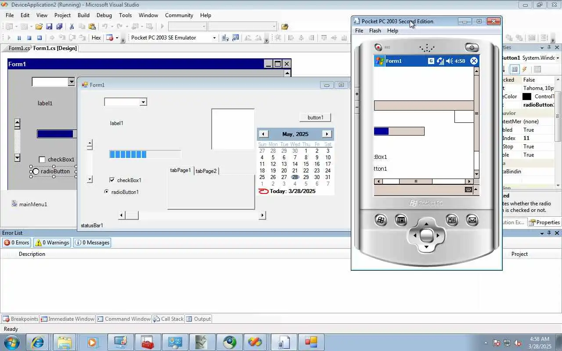The image size is (562, 351).
Task: Stop debugging with the stop icon
Action: pyautogui.click(x=29, y=38)
